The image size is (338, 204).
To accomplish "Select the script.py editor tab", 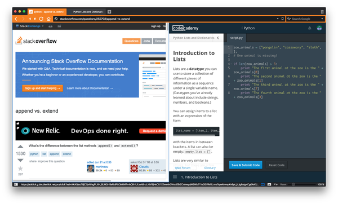I will (236, 38).
